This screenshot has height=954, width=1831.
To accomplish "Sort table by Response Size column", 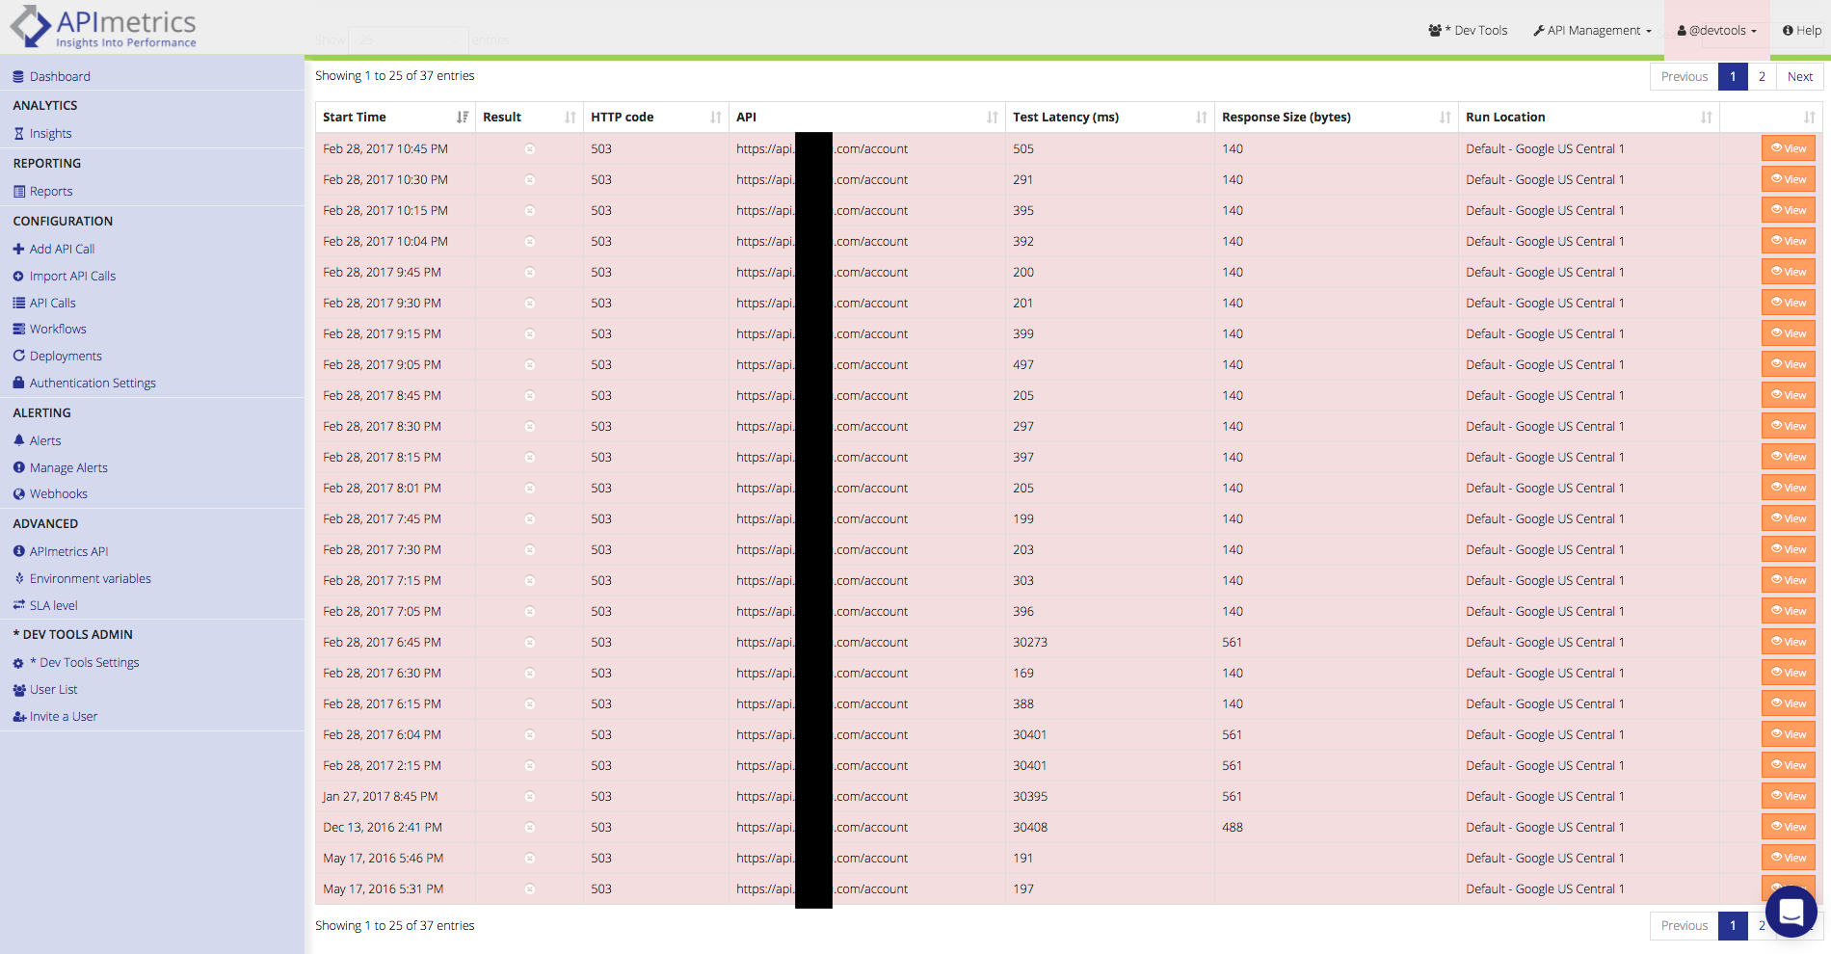I will 1336,117.
